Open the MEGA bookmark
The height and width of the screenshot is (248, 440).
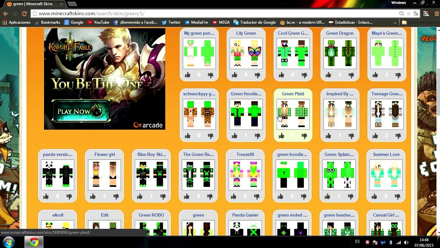coord(221,22)
